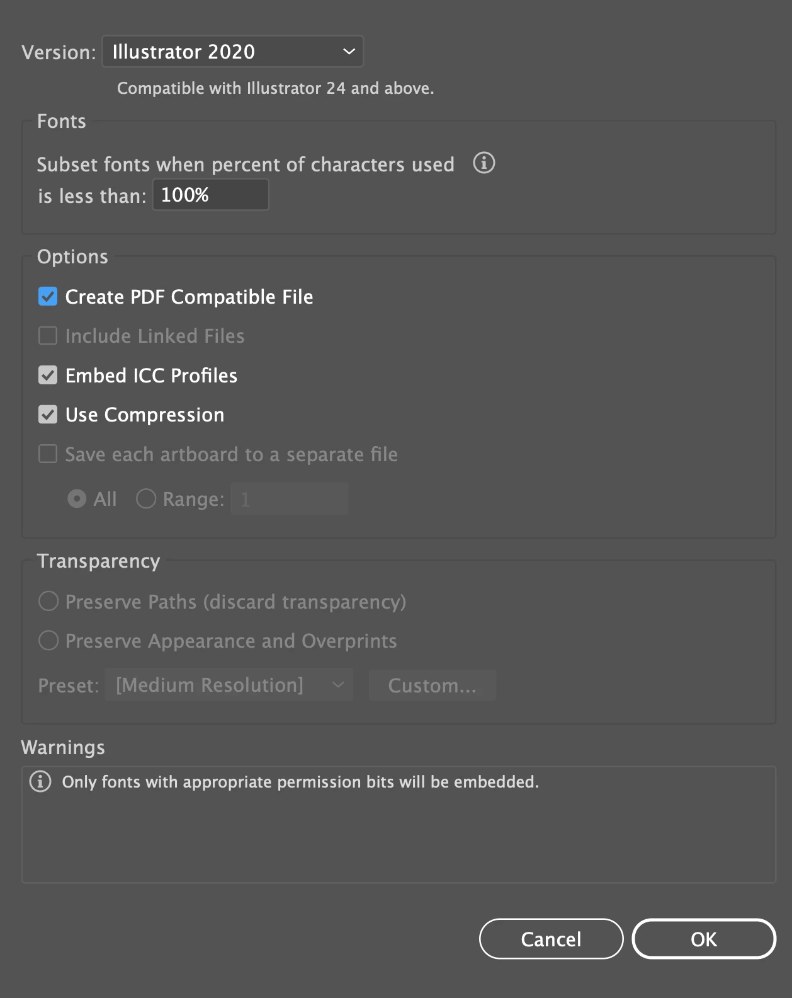Select the Range radio button
Screen dimensions: 792x998
146,499
